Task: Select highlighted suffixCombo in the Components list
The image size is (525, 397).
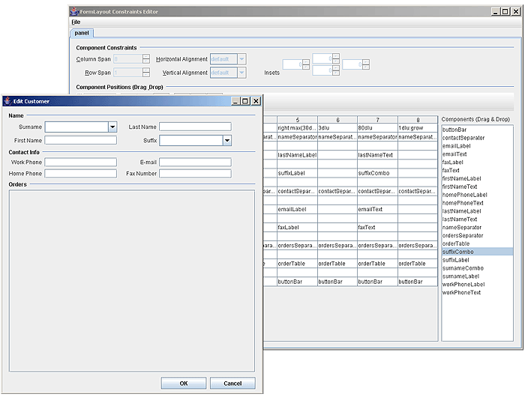Action: click(478, 252)
